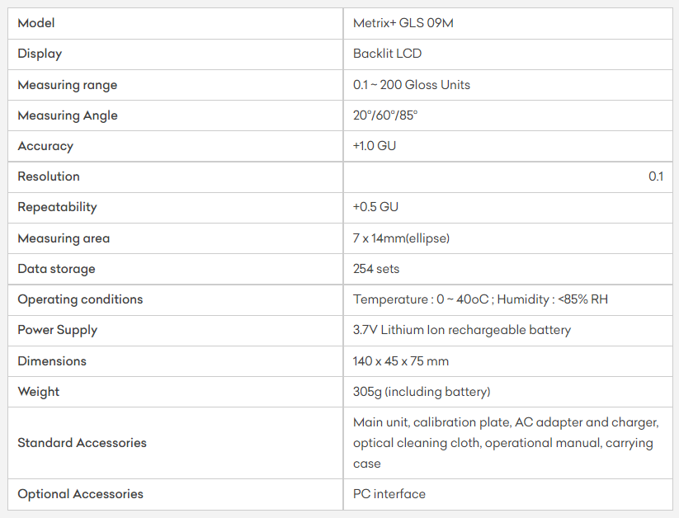The width and height of the screenshot is (679, 518).
Task: Select the PC interface optional accessory text
Action: [x=389, y=494]
